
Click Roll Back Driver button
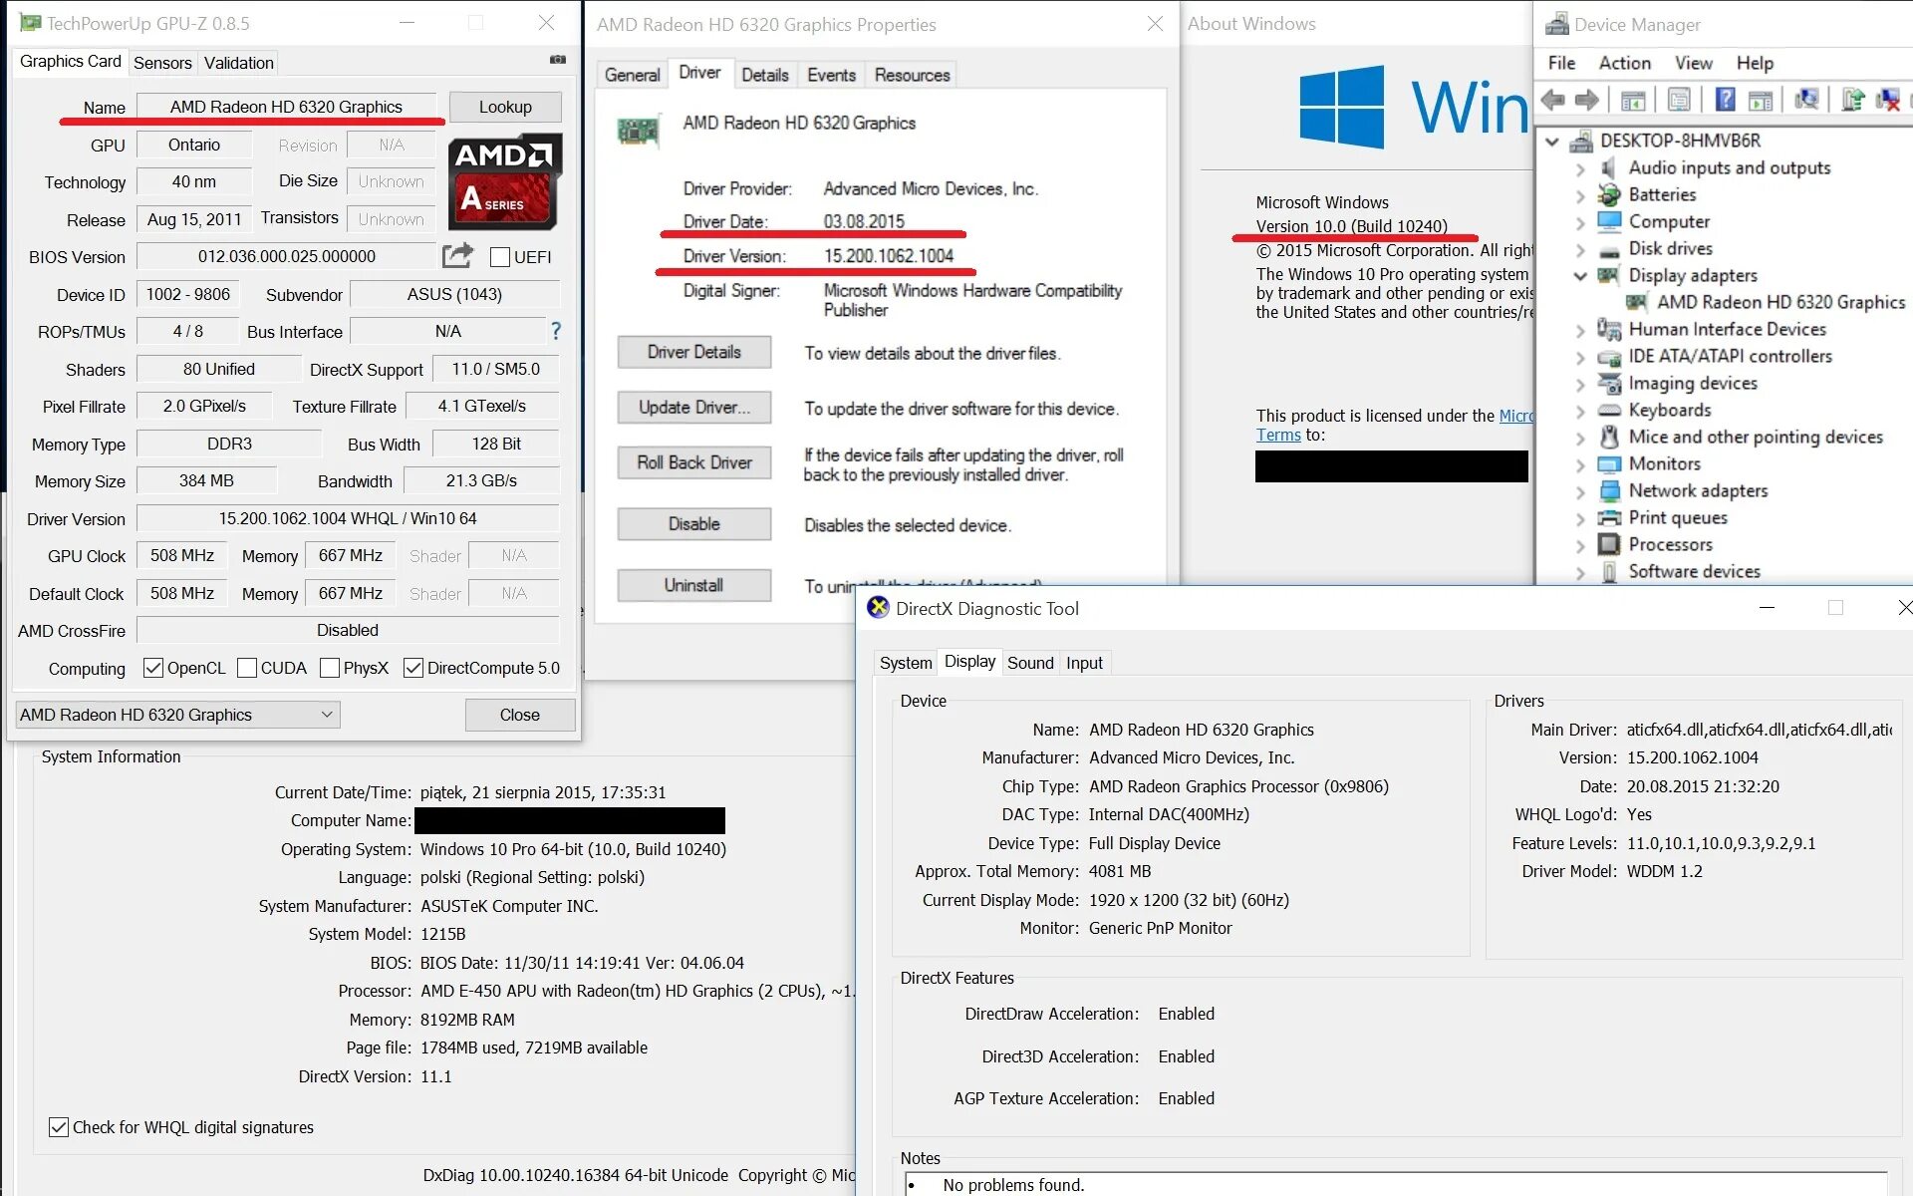[693, 462]
